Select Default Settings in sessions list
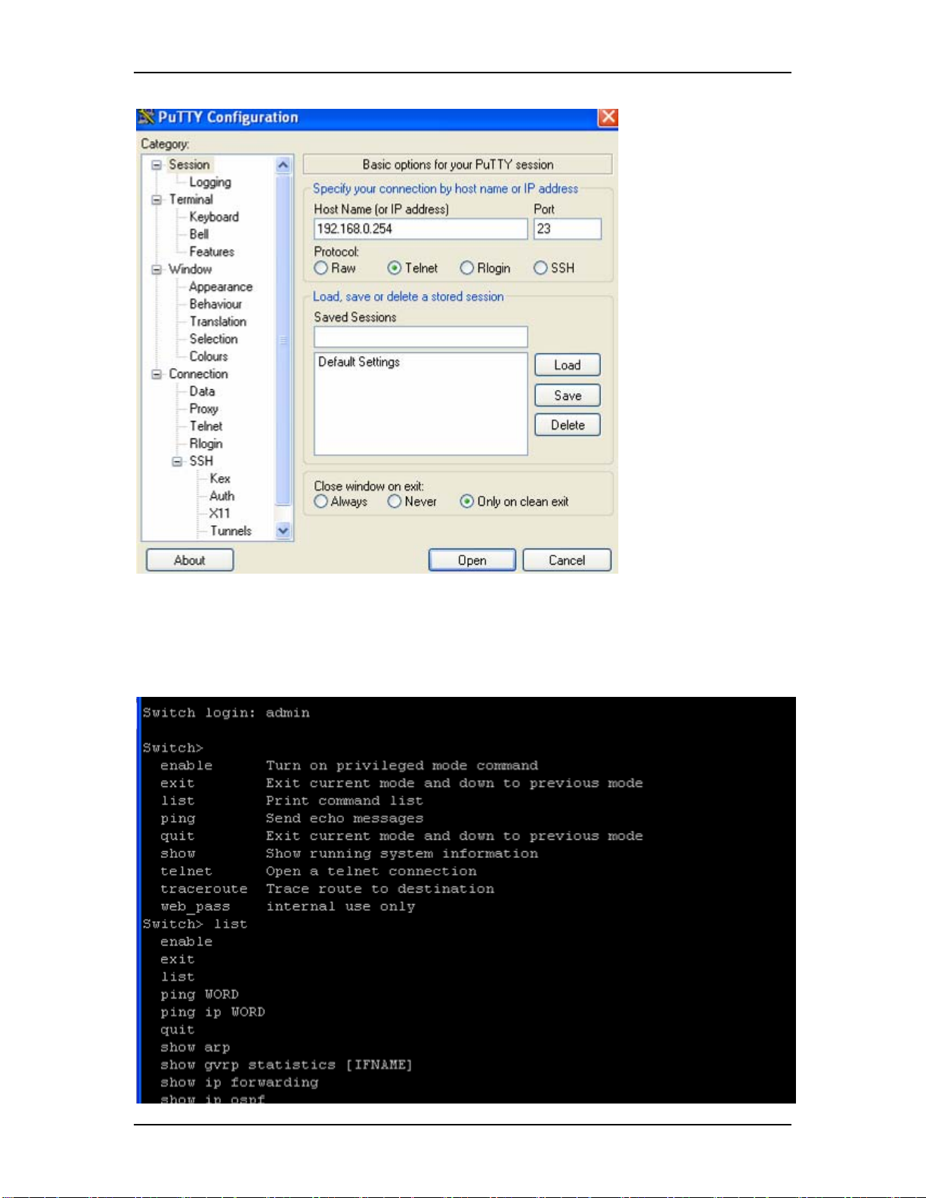 [359, 362]
